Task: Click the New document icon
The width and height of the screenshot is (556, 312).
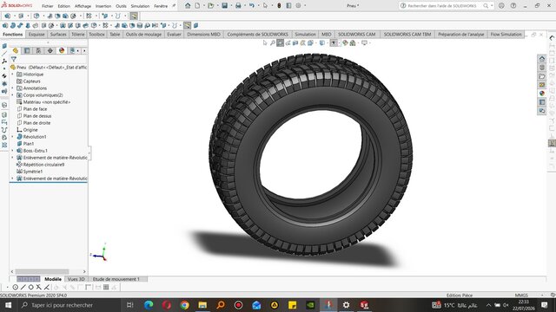Action: (197, 6)
